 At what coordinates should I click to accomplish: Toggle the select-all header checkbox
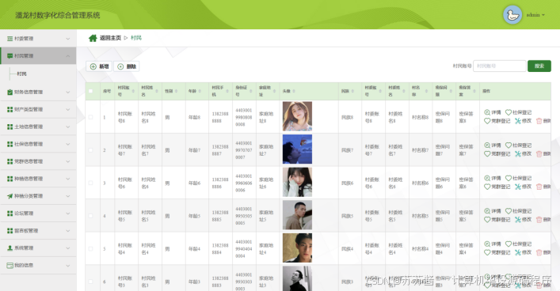pos(91,91)
